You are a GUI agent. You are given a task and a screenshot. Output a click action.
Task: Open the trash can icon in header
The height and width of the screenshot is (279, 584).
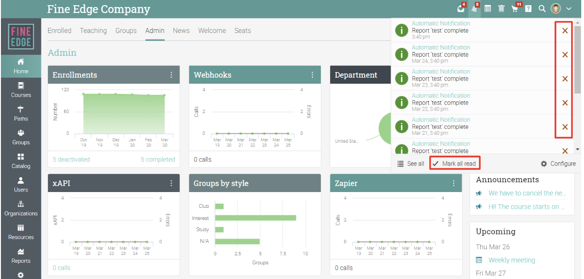click(501, 9)
